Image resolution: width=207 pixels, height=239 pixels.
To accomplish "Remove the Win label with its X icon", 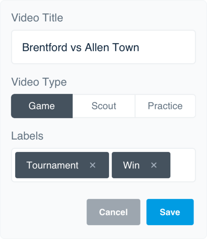I will (154, 165).
